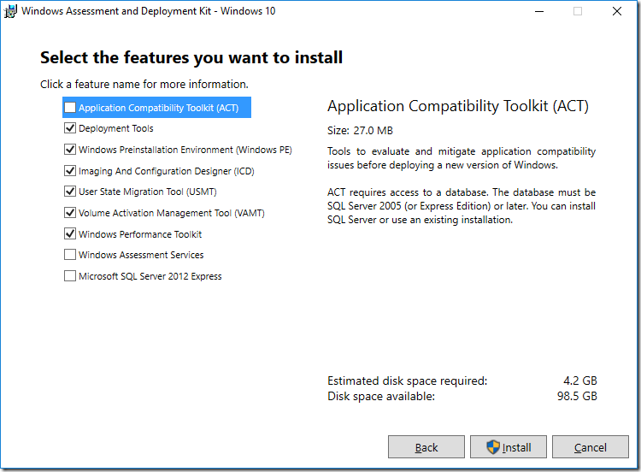Click the 'Size: 27.0 MB' text

pos(360,131)
